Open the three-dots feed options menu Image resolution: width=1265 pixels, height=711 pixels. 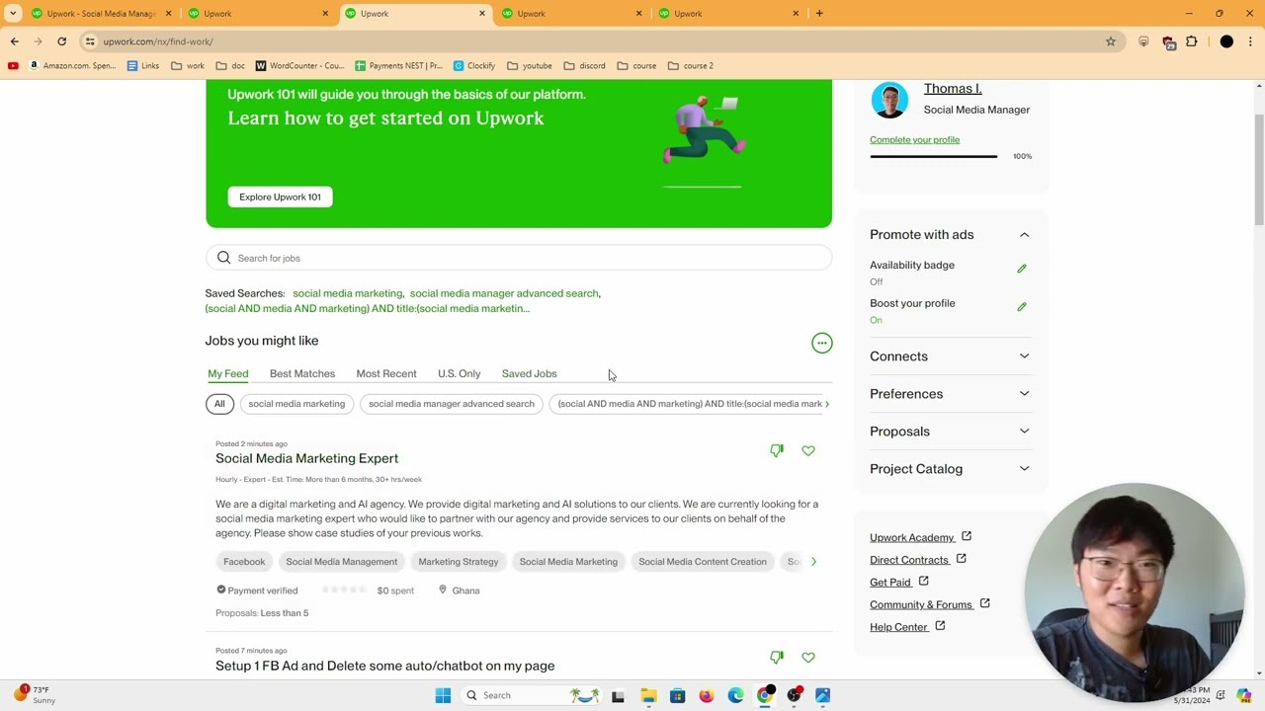(x=821, y=343)
